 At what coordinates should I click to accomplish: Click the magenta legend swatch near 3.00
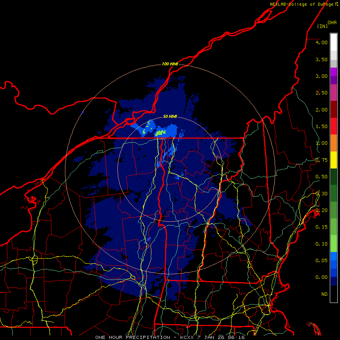click(x=334, y=72)
